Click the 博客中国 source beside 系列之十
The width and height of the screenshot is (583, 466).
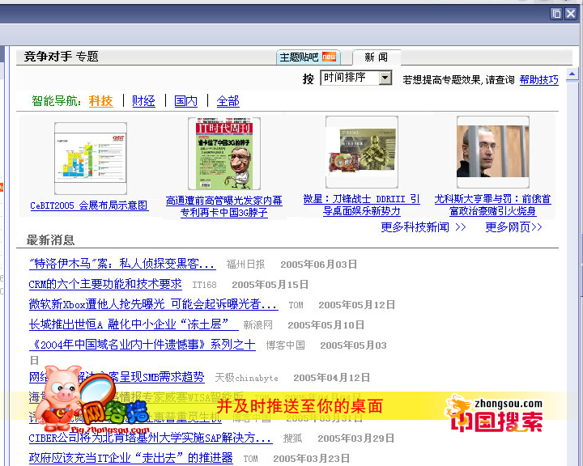tap(286, 345)
